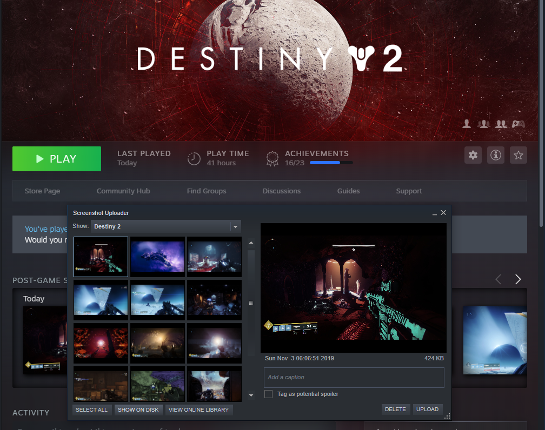Screen dimensions: 545x430
Task: Click the SELECT ALL button
Action: point(91,410)
